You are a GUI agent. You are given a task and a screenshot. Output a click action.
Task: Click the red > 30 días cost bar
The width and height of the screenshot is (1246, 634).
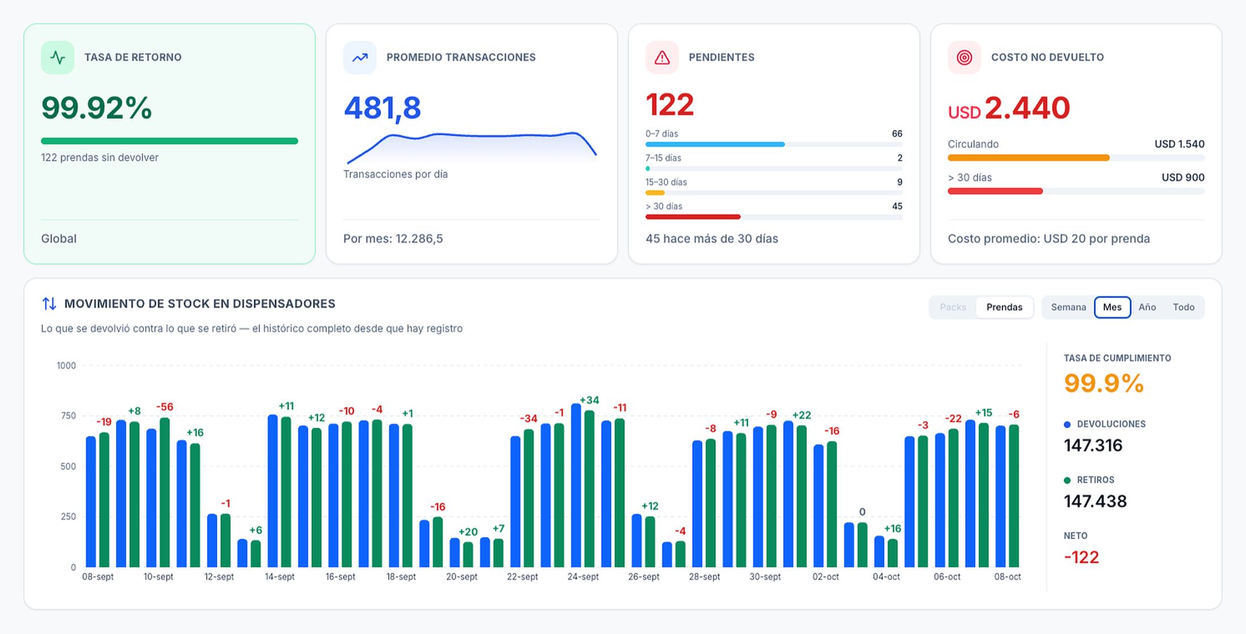[995, 191]
